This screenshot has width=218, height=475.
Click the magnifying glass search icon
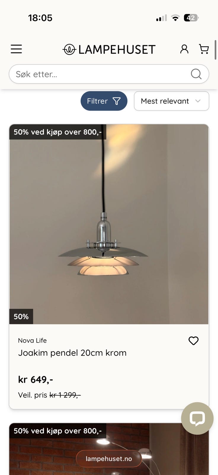coord(196,74)
